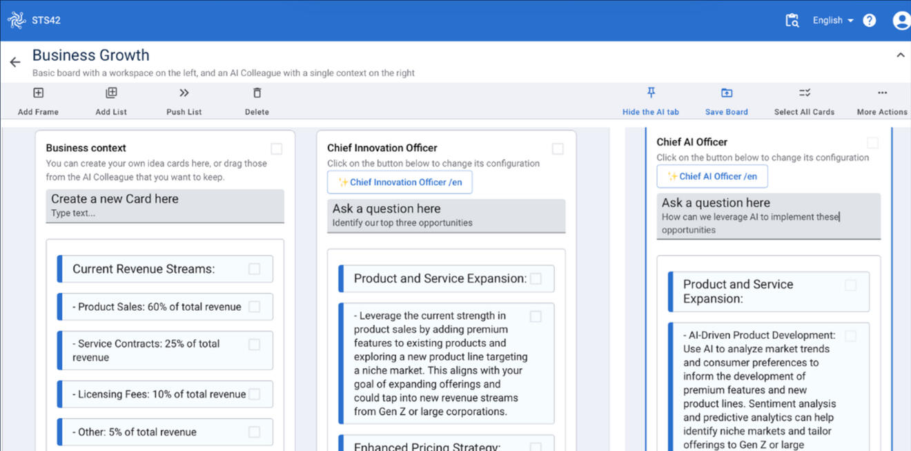Hide the AI tab using pin icon

(650, 93)
